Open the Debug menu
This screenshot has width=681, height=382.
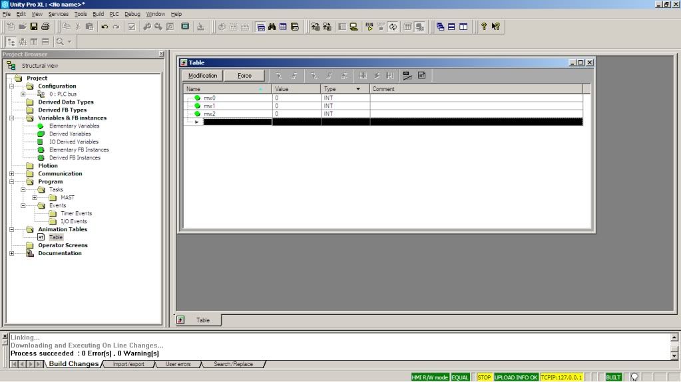coord(132,14)
